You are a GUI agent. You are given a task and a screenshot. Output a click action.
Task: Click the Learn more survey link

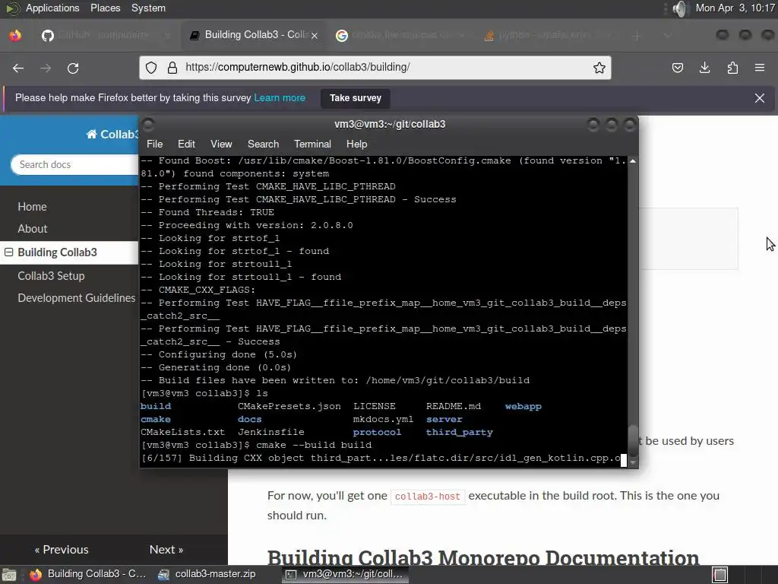pos(280,98)
